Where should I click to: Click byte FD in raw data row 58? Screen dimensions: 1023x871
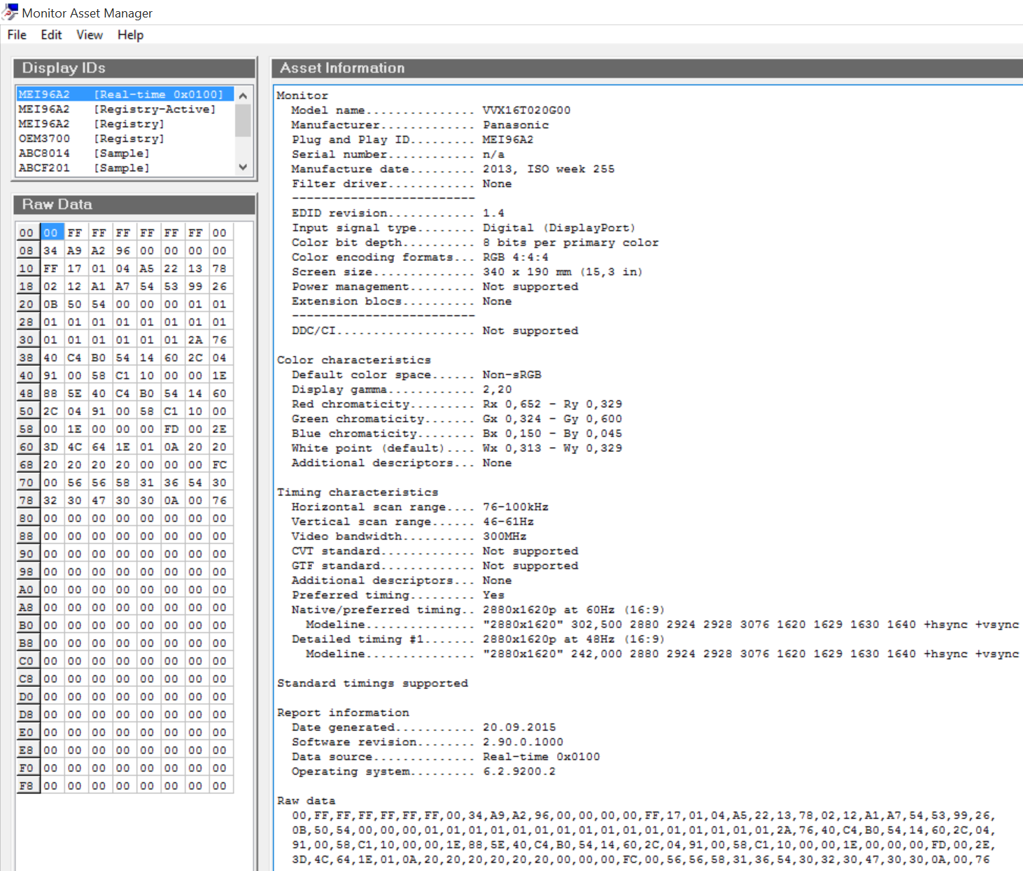(x=171, y=429)
